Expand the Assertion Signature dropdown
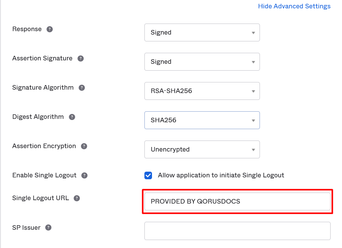342x248 pixels. (x=202, y=62)
